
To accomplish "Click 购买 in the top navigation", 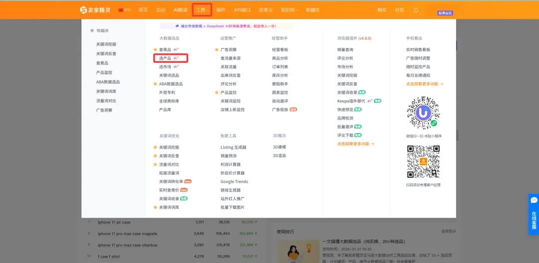I will tap(382, 10).
